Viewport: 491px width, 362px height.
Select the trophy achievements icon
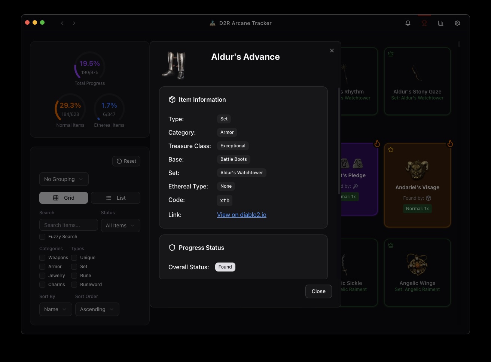[424, 23]
